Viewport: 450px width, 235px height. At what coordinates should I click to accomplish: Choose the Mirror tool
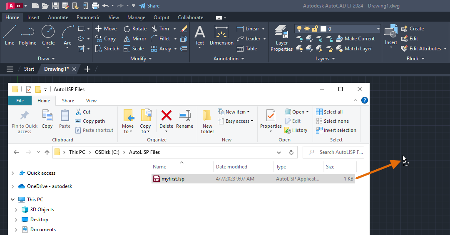coord(135,39)
